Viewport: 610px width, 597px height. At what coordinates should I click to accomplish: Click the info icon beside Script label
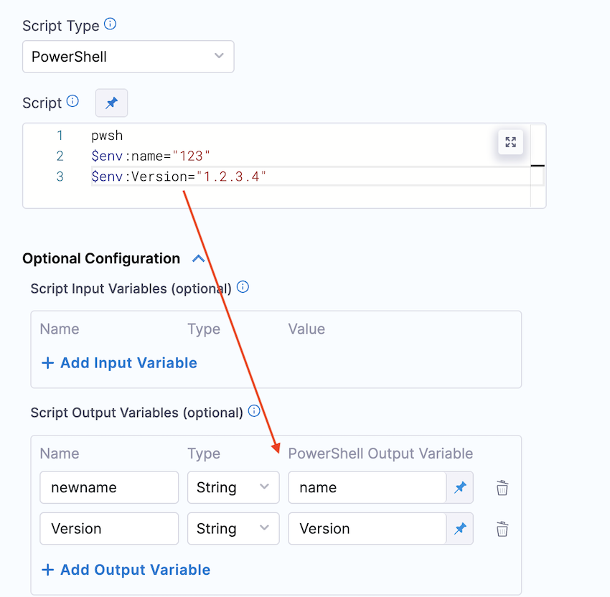pyautogui.click(x=72, y=101)
